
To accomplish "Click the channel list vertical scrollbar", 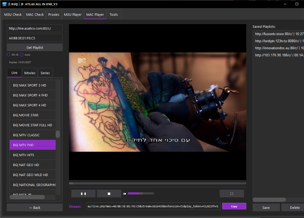I will pos(58,134).
